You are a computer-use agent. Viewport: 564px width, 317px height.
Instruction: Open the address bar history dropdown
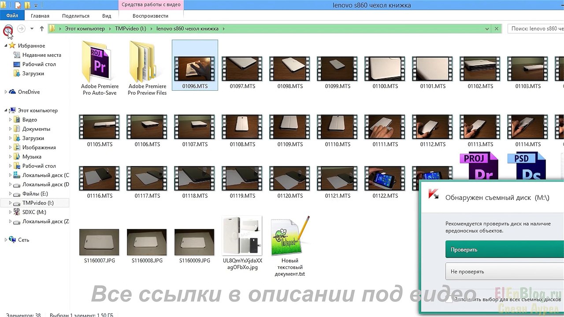[x=487, y=29]
